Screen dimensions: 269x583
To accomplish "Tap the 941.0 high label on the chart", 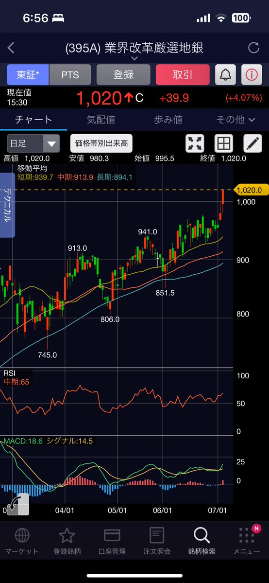I will point(148,232).
